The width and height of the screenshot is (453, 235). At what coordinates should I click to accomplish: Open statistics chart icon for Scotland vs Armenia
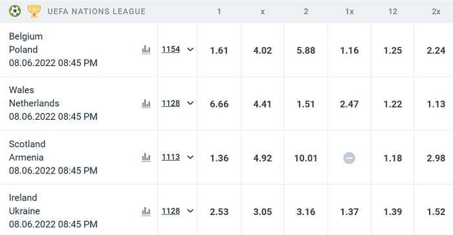(x=146, y=157)
